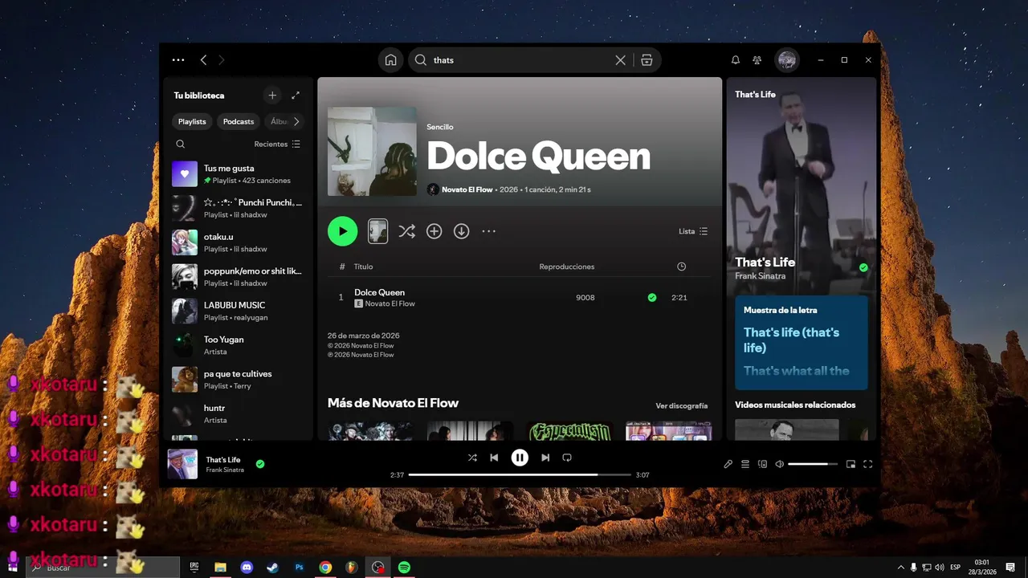Open the Spotify three-dots main menu
The image size is (1028, 578).
pyautogui.click(x=178, y=60)
